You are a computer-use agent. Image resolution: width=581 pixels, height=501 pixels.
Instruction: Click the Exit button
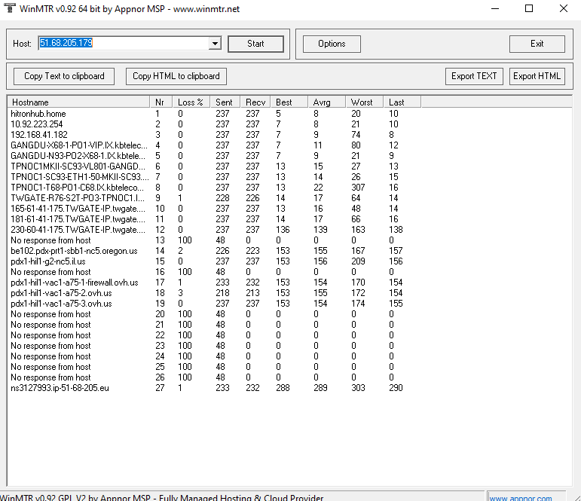tap(537, 44)
